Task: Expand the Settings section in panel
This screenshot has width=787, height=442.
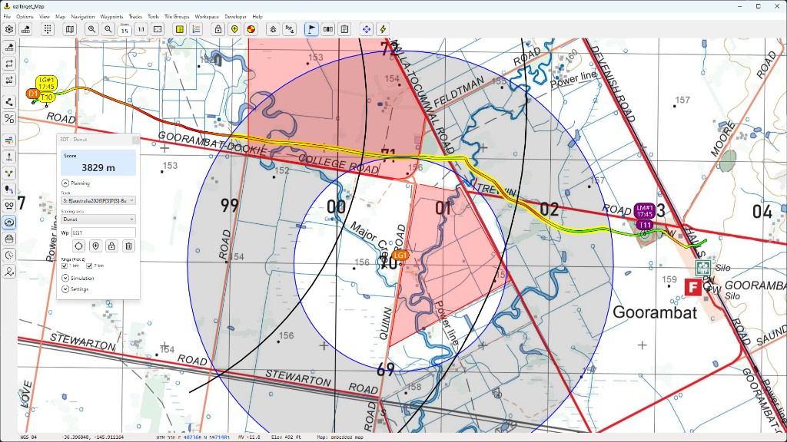Action: tap(65, 289)
